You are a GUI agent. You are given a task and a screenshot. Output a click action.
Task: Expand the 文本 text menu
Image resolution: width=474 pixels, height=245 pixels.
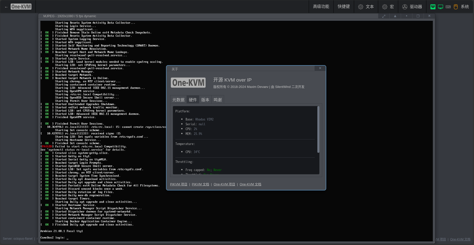click(366, 7)
